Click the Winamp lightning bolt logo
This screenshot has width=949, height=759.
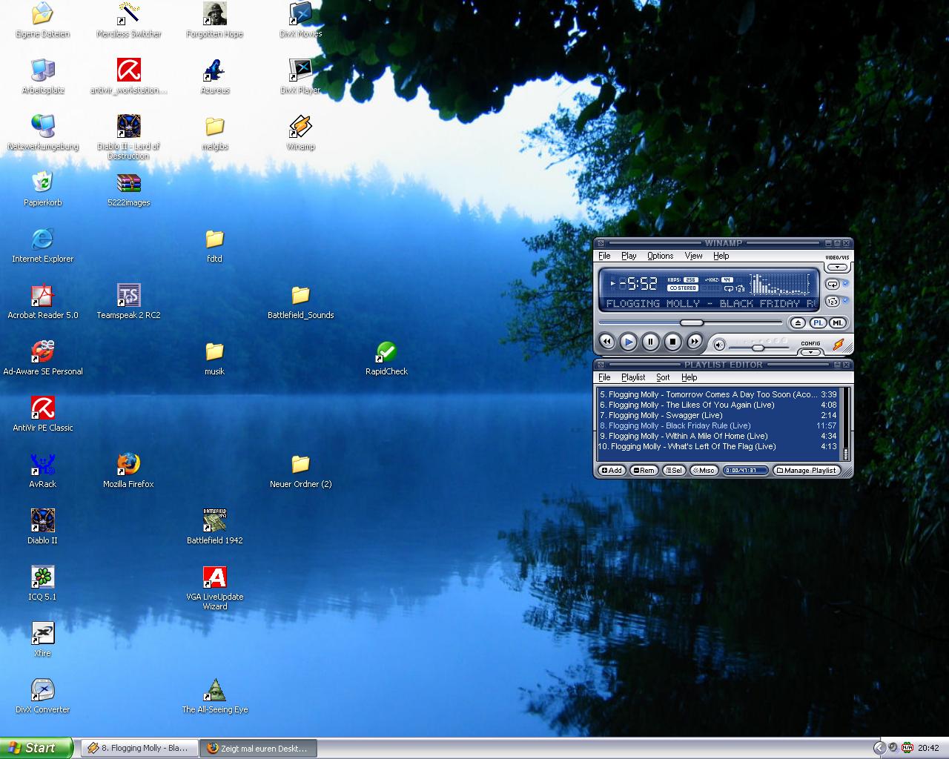click(839, 344)
